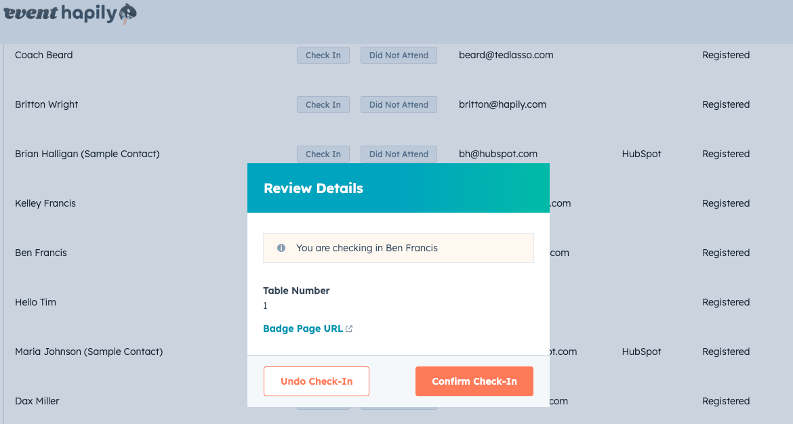Click the info icon in check-in notice
Image resolution: width=793 pixels, height=424 pixels.
tap(281, 248)
